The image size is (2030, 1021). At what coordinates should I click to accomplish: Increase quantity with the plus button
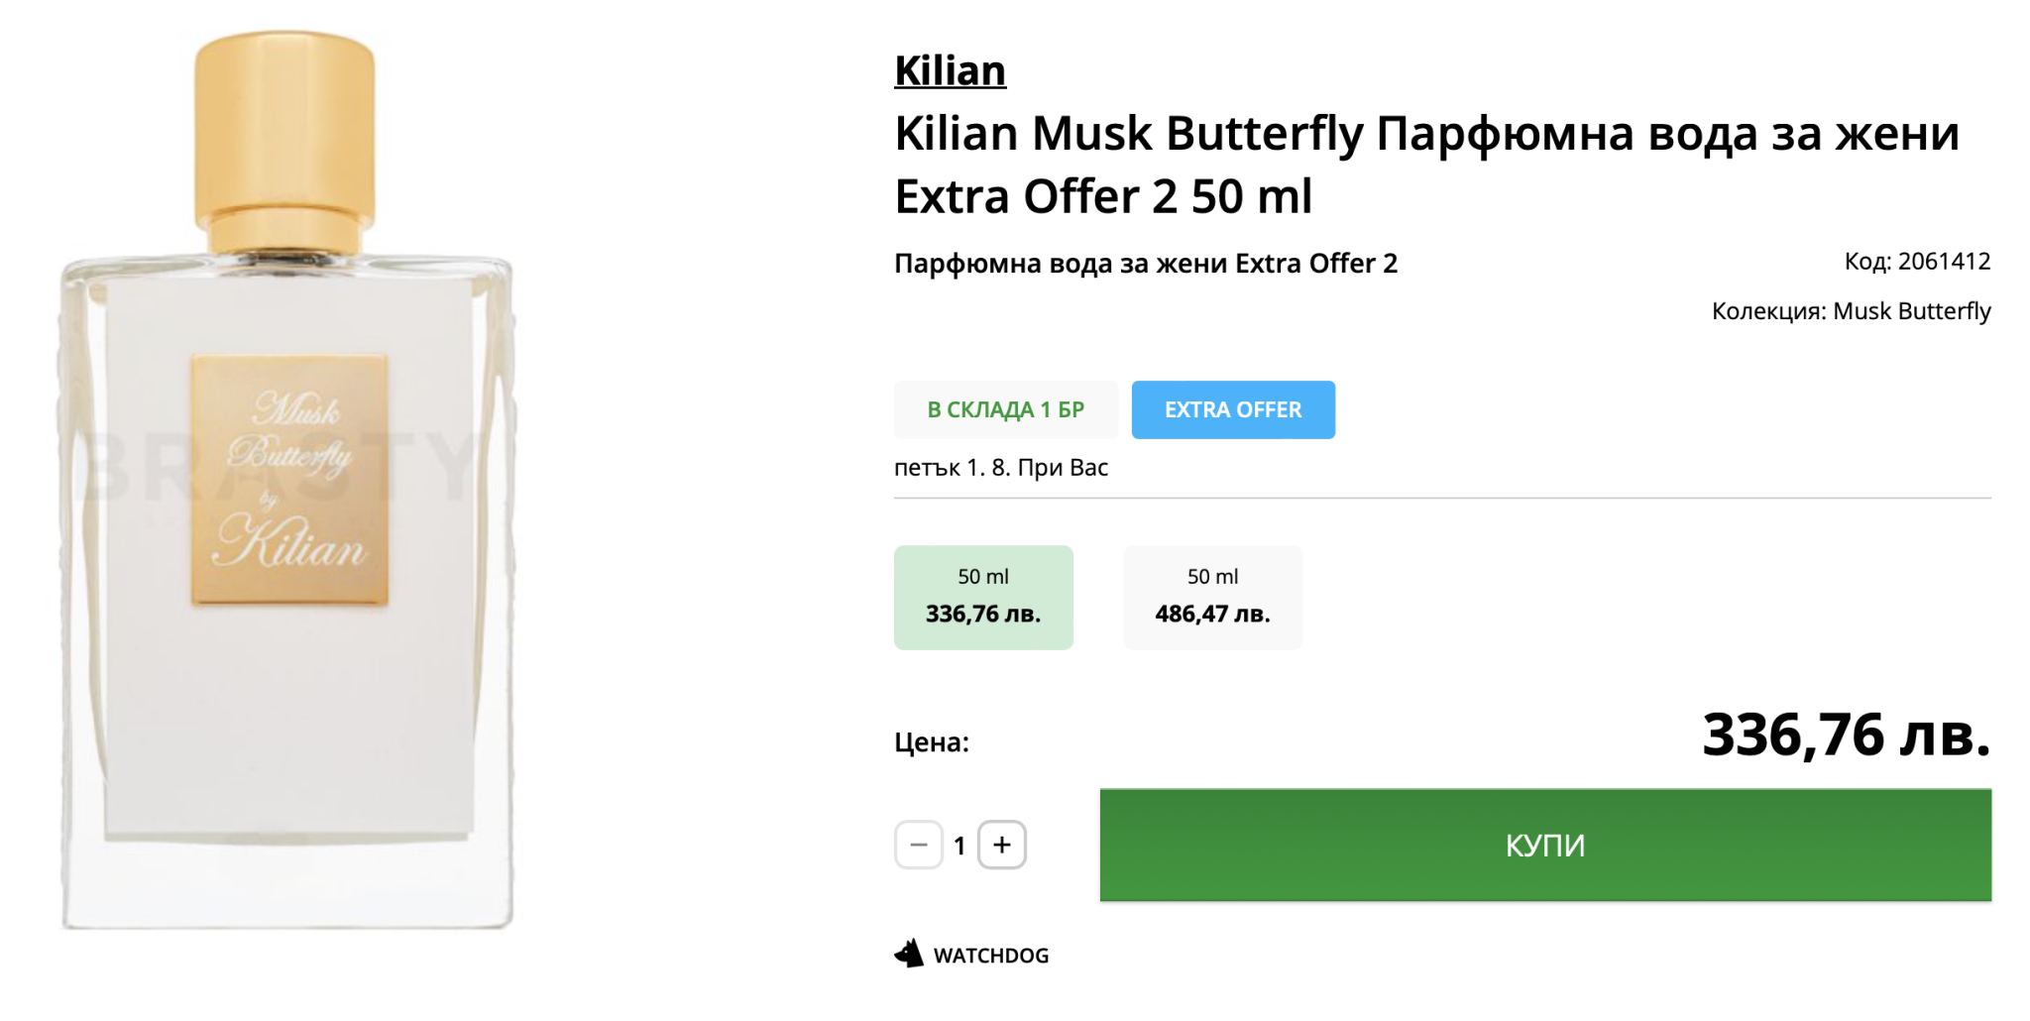coord(1002,846)
